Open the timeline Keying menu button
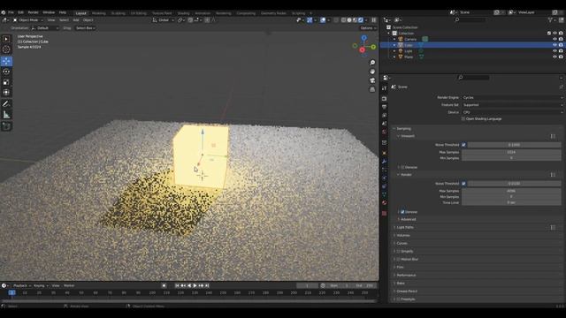Image resolution: width=566 pixels, height=318 pixels. [41, 285]
